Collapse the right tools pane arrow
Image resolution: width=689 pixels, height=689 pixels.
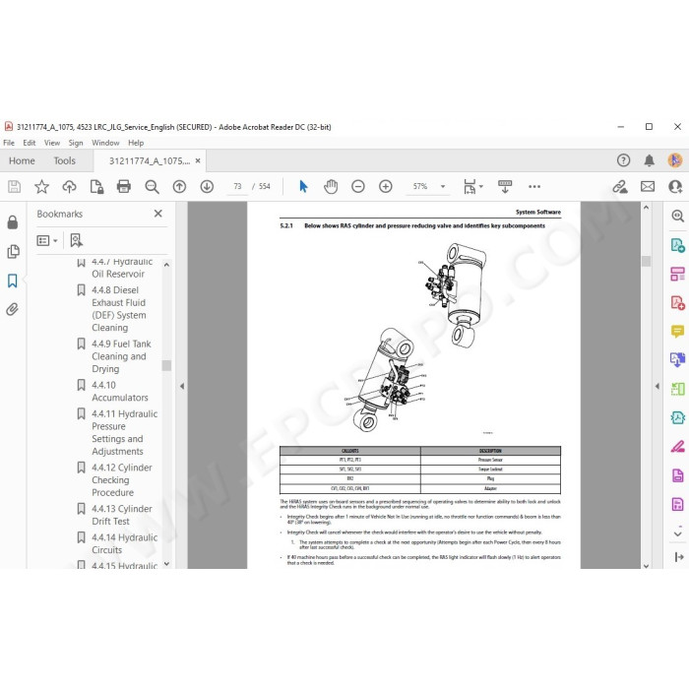coord(658,386)
